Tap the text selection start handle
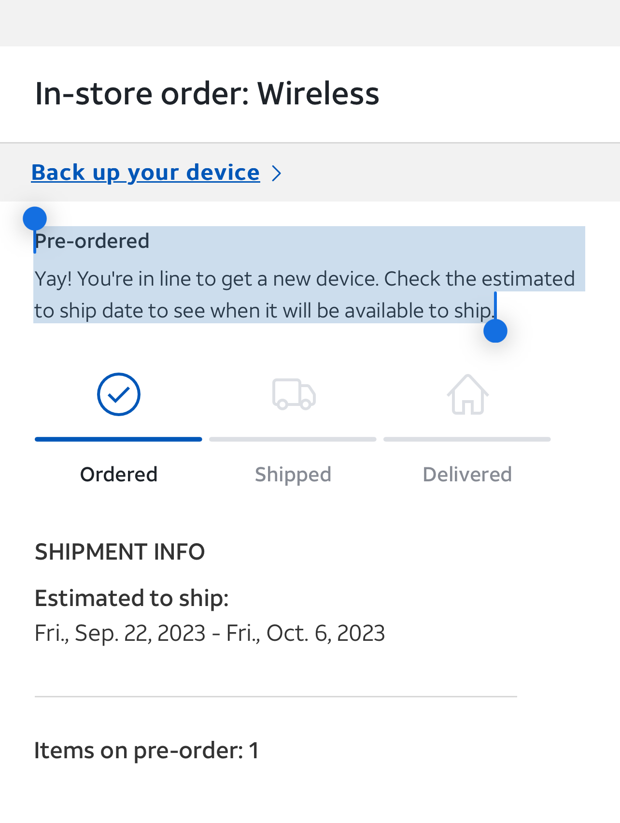 coord(35,219)
